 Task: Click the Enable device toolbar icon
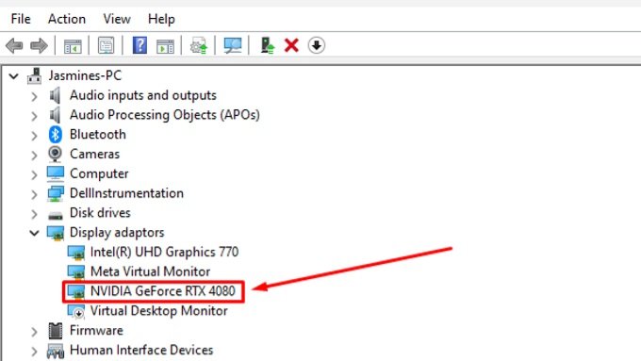point(268,45)
